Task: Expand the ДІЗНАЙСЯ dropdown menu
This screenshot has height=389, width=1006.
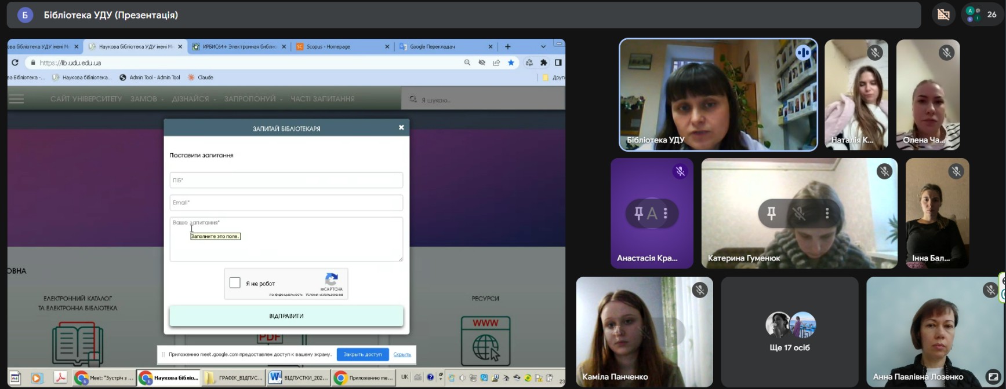Action: pyautogui.click(x=193, y=99)
